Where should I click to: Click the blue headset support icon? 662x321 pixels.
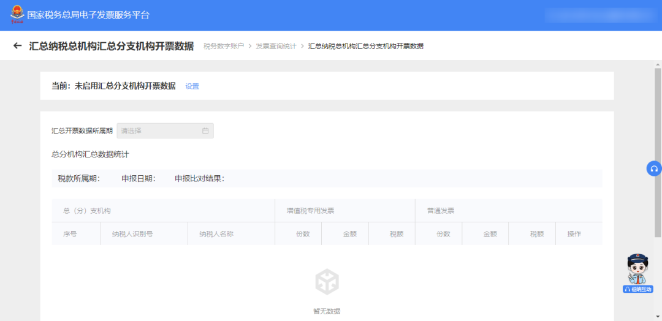pyautogui.click(x=654, y=168)
